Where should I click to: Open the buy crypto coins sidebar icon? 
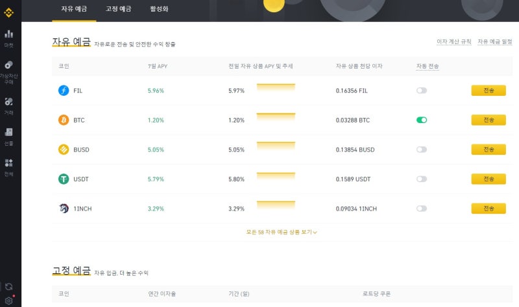coord(9,65)
